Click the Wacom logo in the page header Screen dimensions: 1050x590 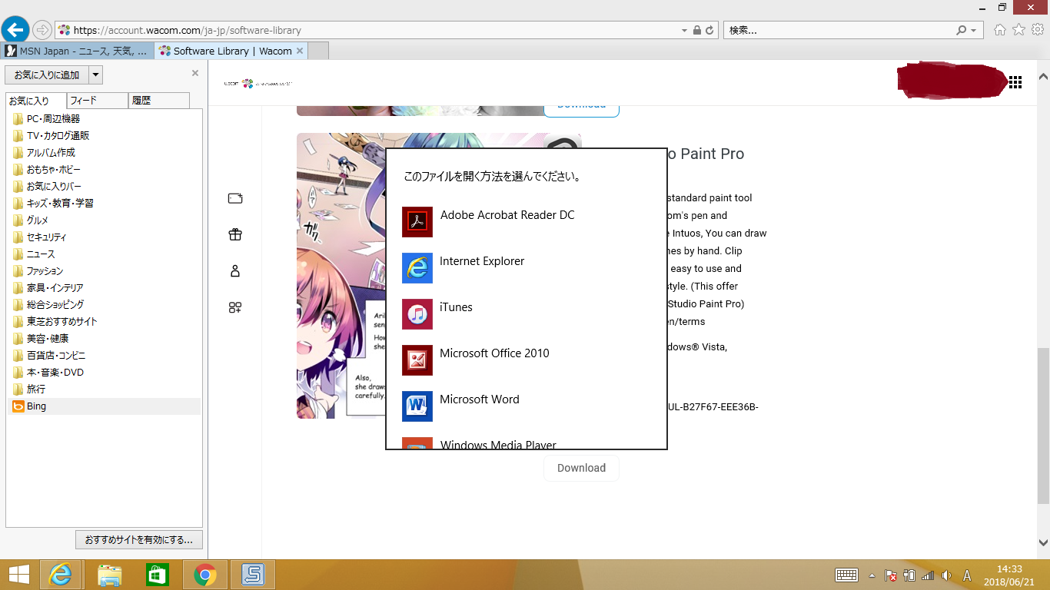258,83
